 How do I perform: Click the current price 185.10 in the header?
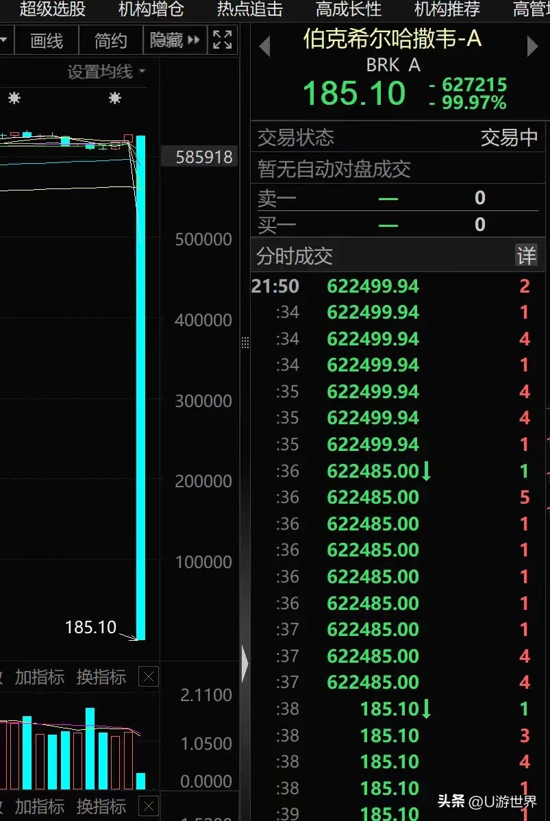coord(353,93)
